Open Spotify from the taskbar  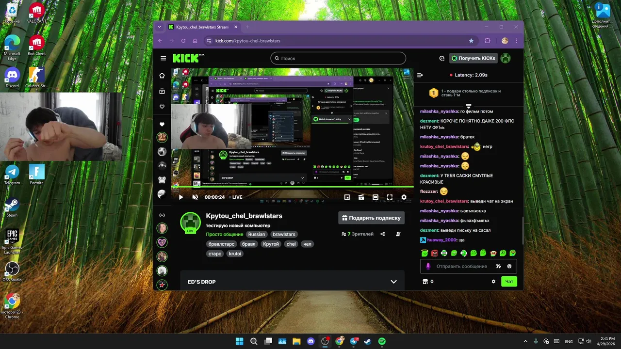(x=382, y=341)
